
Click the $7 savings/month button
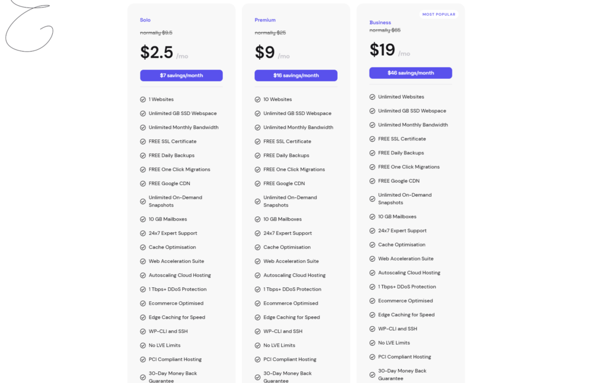point(181,75)
